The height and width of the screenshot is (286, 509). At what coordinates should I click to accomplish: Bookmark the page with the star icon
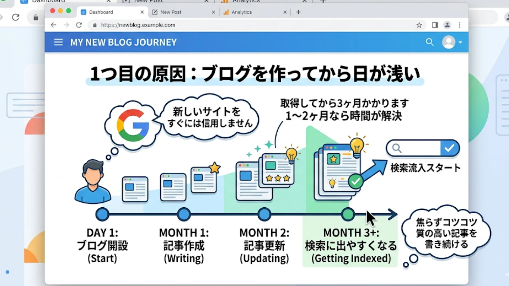[419, 25]
